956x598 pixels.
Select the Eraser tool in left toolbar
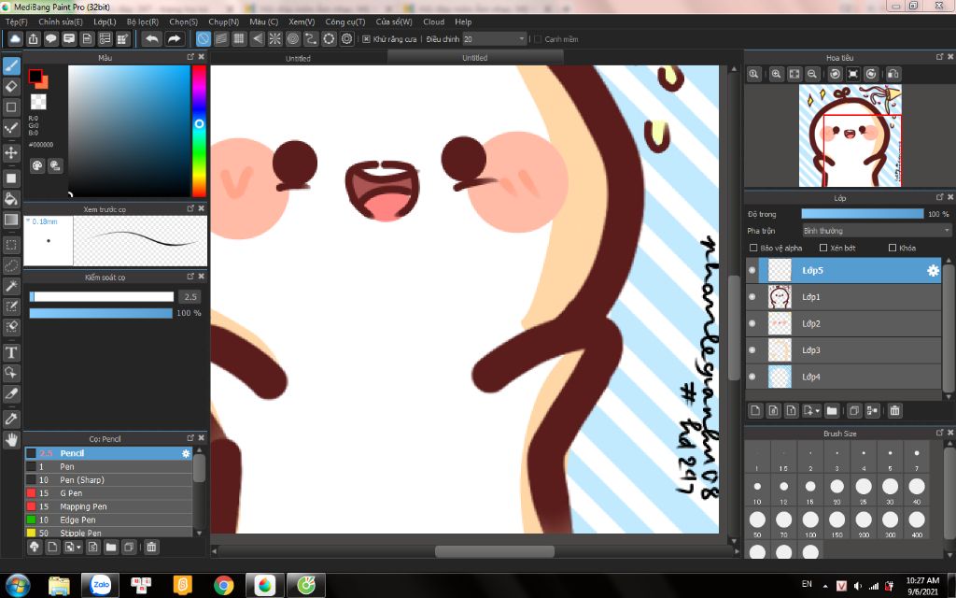pyautogui.click(x=12, y=86)
